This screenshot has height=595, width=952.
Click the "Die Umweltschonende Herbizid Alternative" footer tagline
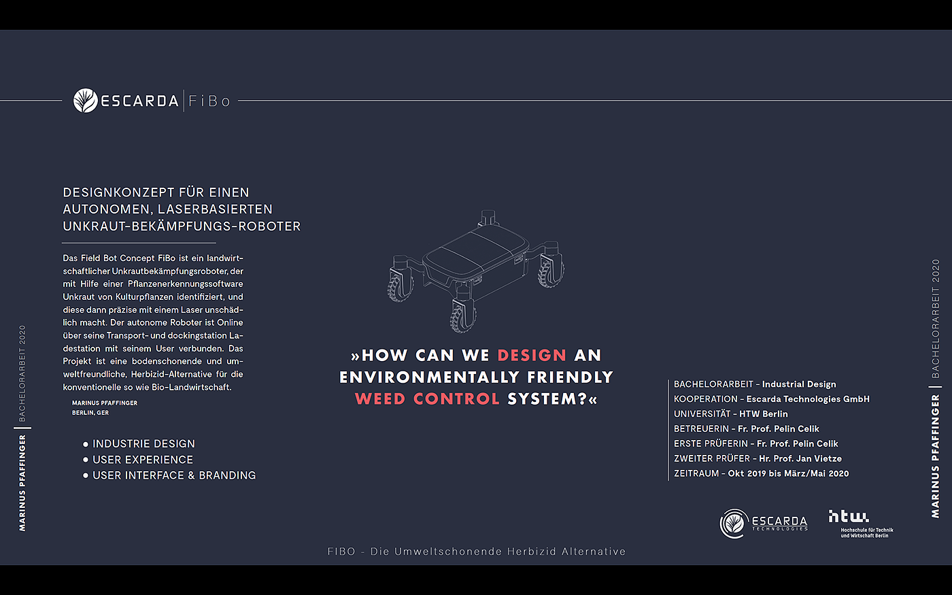pos(498,551)
